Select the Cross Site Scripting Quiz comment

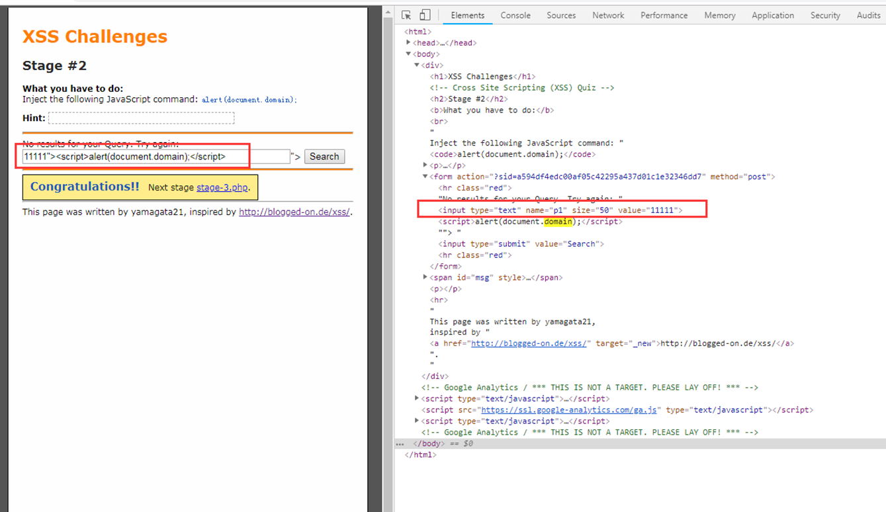[522, 88]
